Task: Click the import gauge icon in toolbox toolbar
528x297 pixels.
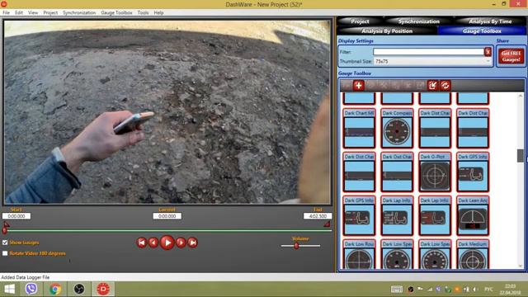Action: pos(432,86)
